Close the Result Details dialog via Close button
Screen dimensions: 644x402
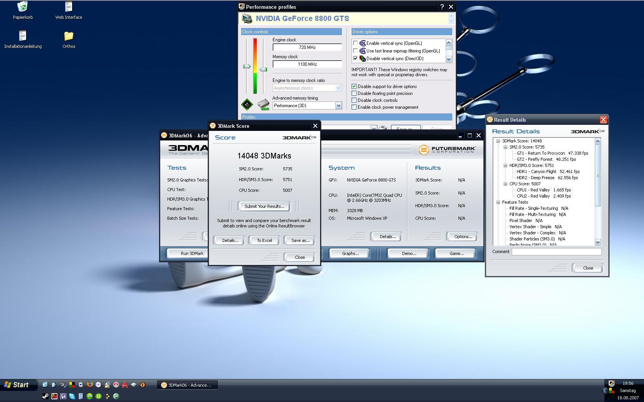click(588, 268)
